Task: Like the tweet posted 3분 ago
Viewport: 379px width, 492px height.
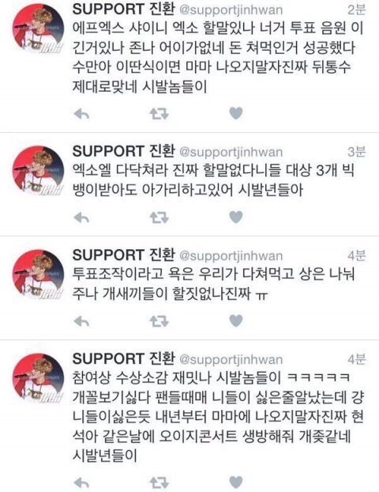Action: point(236,217)
